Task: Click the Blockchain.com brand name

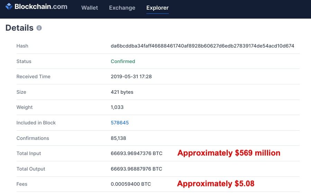Action: (x=41, y=7)
